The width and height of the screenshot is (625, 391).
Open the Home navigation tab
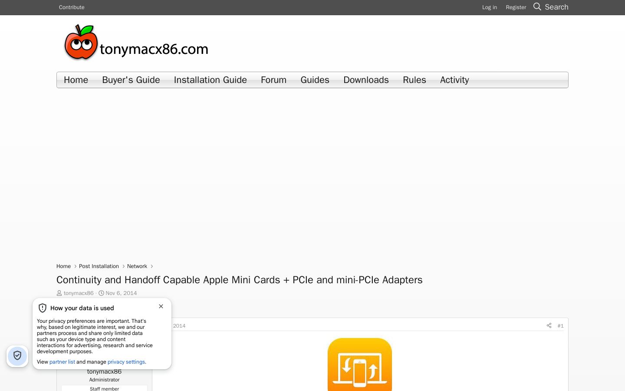pos(76,80)
